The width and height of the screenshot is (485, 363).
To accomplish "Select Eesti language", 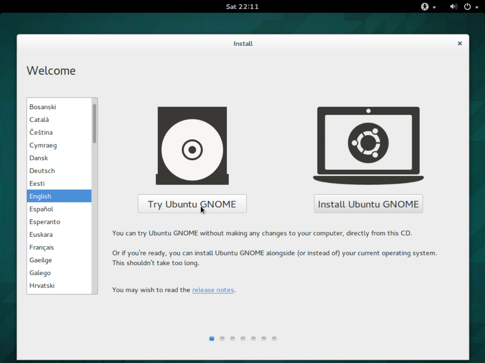I will coord(59,183).
